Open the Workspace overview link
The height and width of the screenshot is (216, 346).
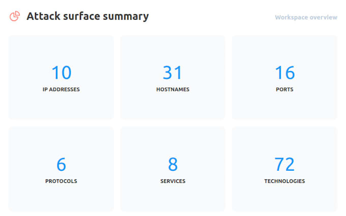pos(306,17)
